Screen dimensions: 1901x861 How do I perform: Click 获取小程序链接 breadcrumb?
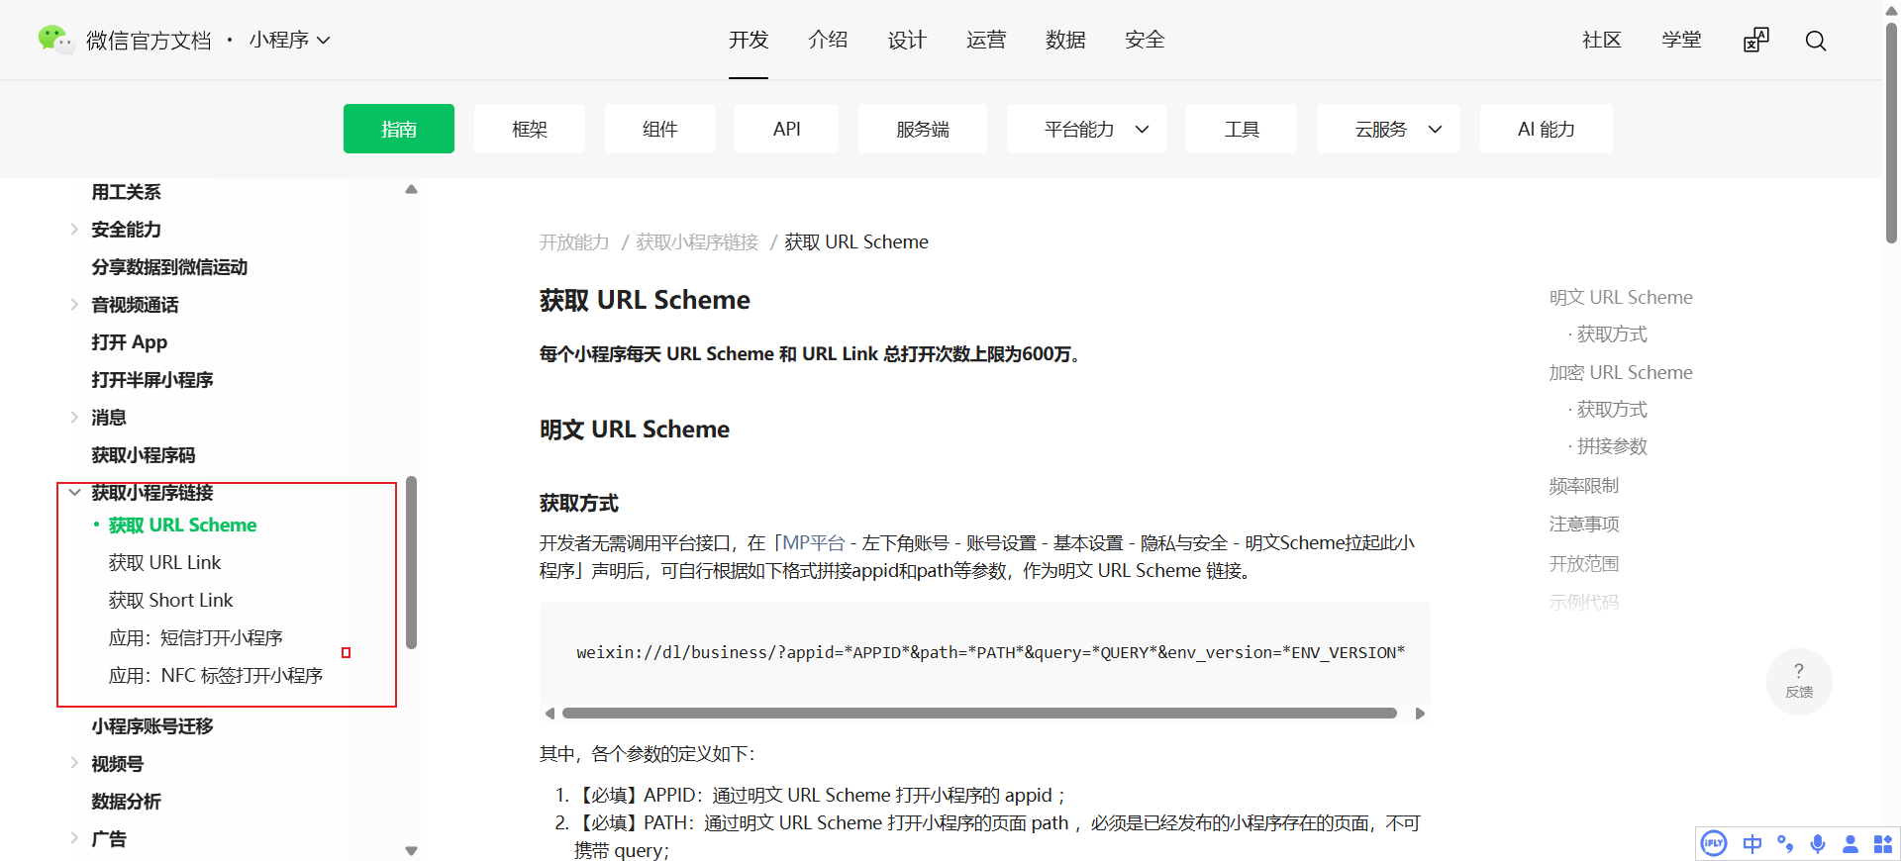(x=697, y=242)
